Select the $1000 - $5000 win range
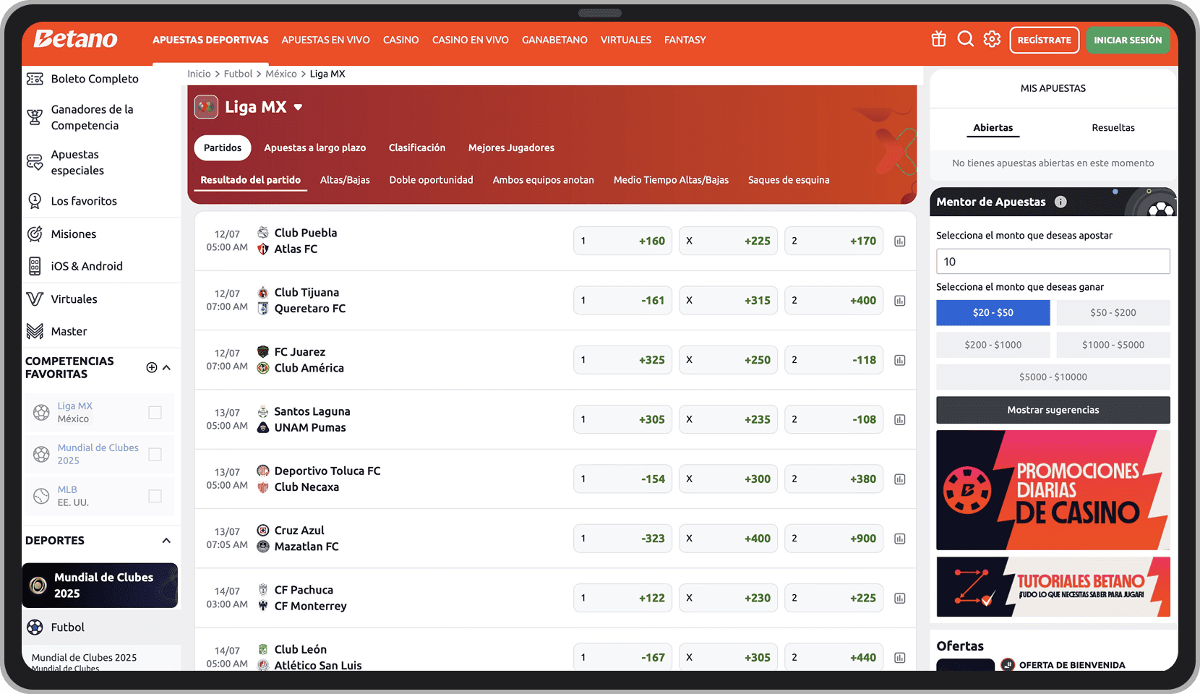Screen dimensions: 1200x694 point(1113,345)
